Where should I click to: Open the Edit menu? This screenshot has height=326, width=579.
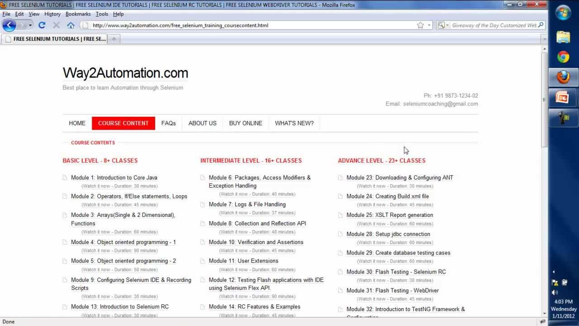pyautogui.click(x=19, y=14)
